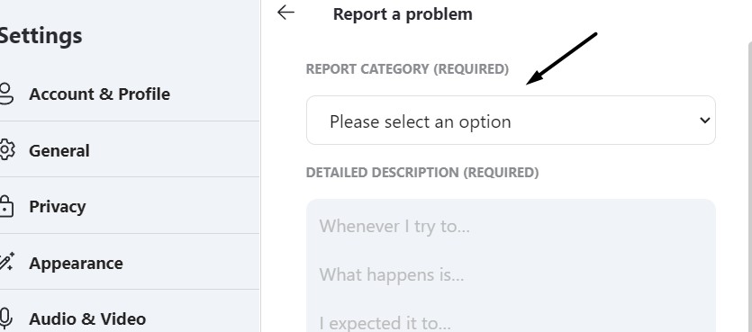752x332 pixels.
Task: Click the 'Whenever I try to...' description line
Action: point(394,226)
